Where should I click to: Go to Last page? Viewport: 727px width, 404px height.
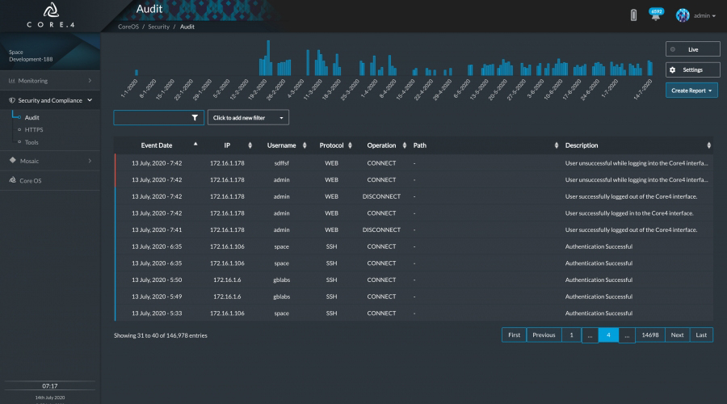(x=701, y=335)
